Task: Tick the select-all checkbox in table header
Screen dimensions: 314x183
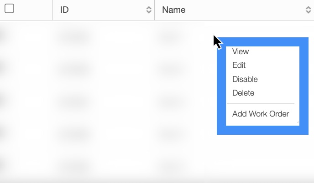Action: (x=9, y=9)
